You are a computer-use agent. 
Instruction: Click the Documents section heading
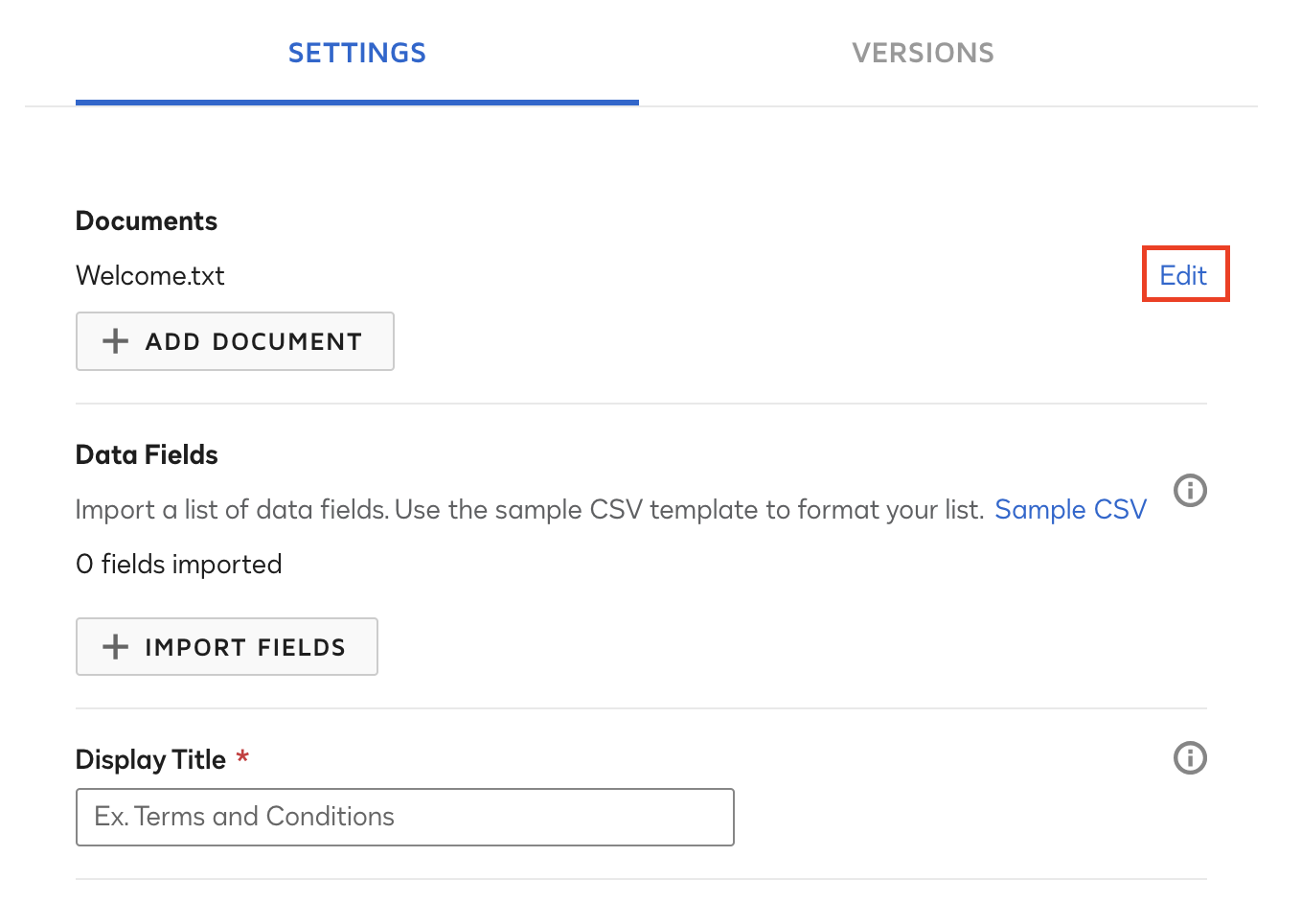(146, 220)
